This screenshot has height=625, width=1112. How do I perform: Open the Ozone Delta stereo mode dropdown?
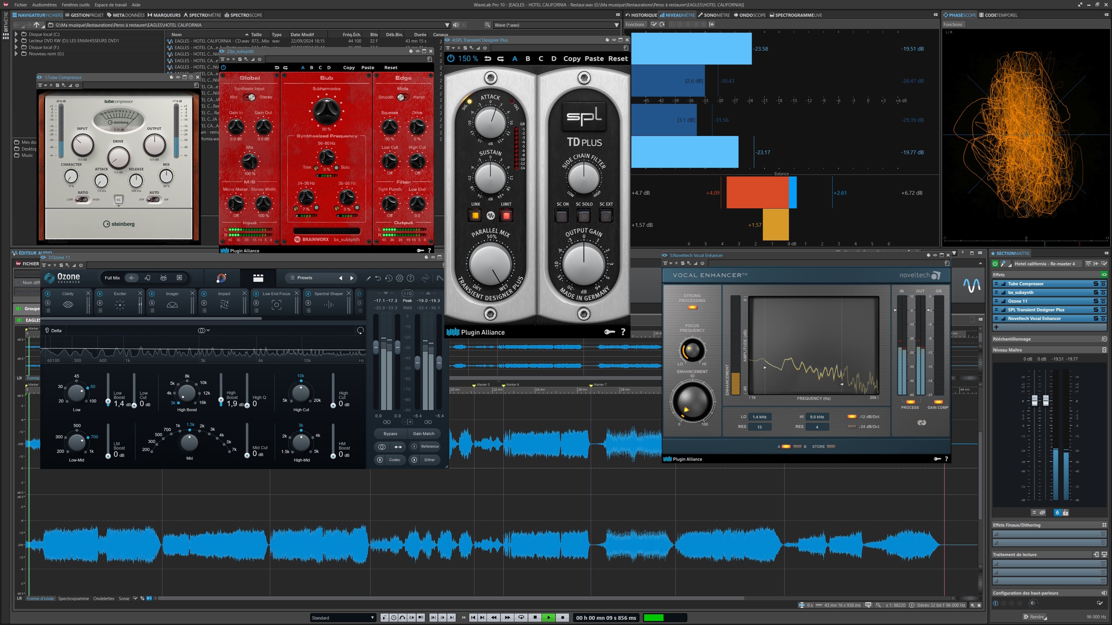[x=204, y=330]
